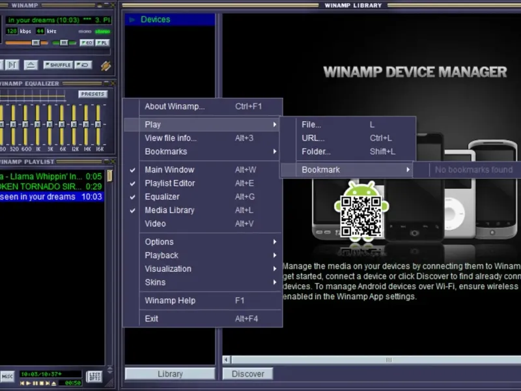Viewport: 521px width, 391px height.
Task: Enable the Video window menu entry
Action: (x=203, y=224)
